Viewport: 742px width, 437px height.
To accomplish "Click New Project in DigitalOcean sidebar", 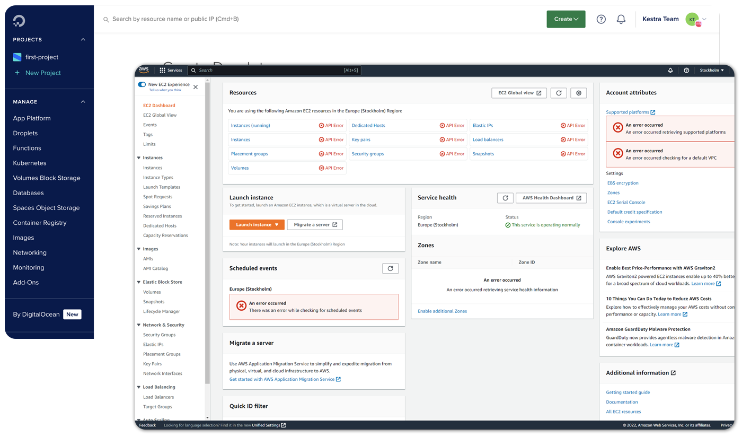I will tap(43, 73).
